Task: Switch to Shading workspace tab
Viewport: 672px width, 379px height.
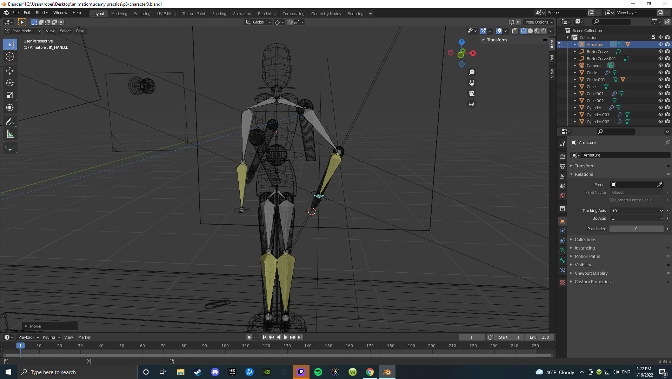Action: pos(219,14)
